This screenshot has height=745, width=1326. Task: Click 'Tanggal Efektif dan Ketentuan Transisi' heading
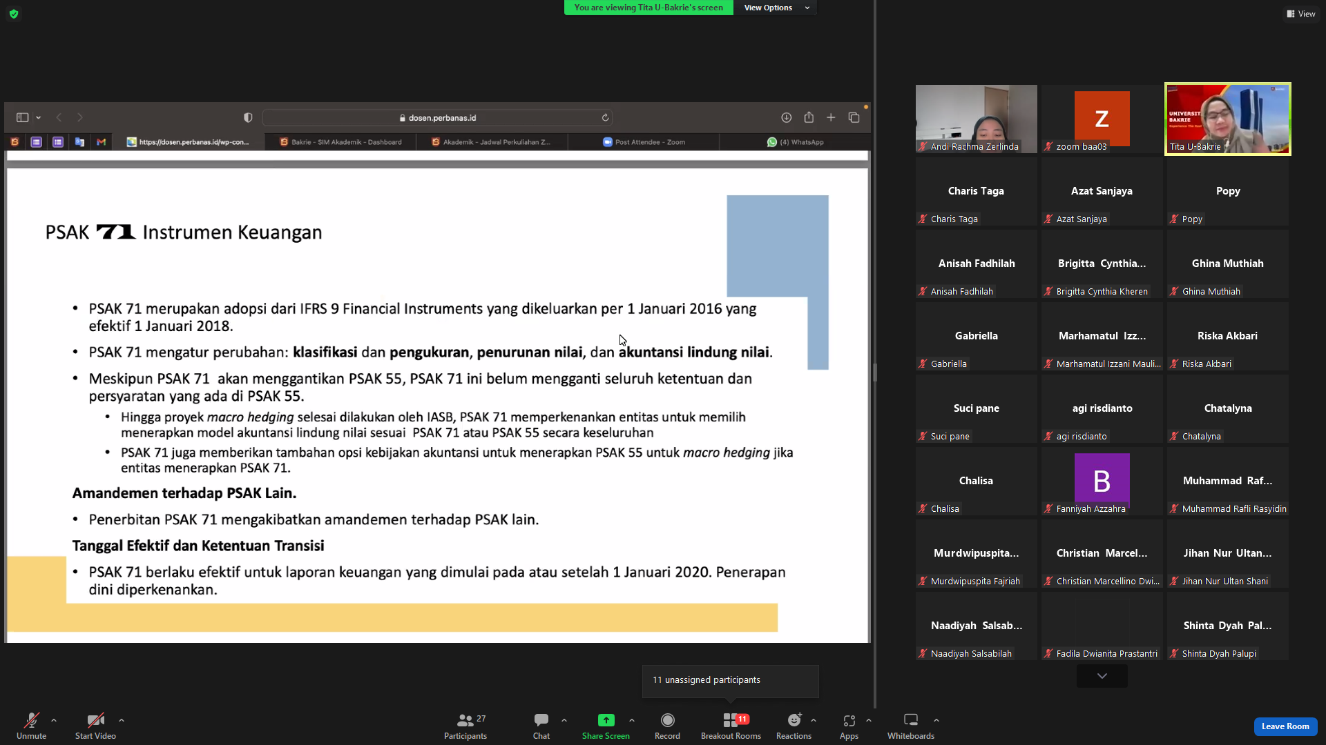[x=198, y=546]
